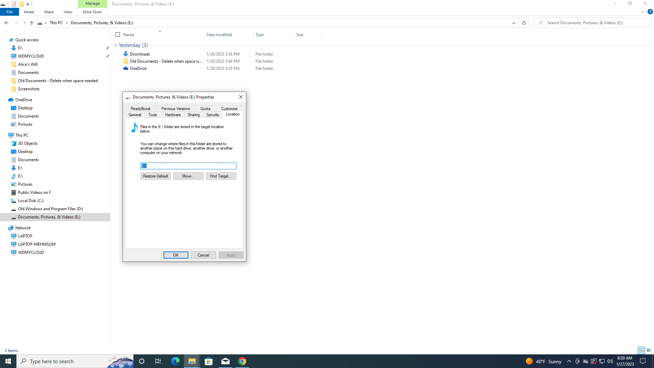Click the Refresh button in address bar
Image resolution: width=654 pixels, height=368 pixels.
point(524,23)
